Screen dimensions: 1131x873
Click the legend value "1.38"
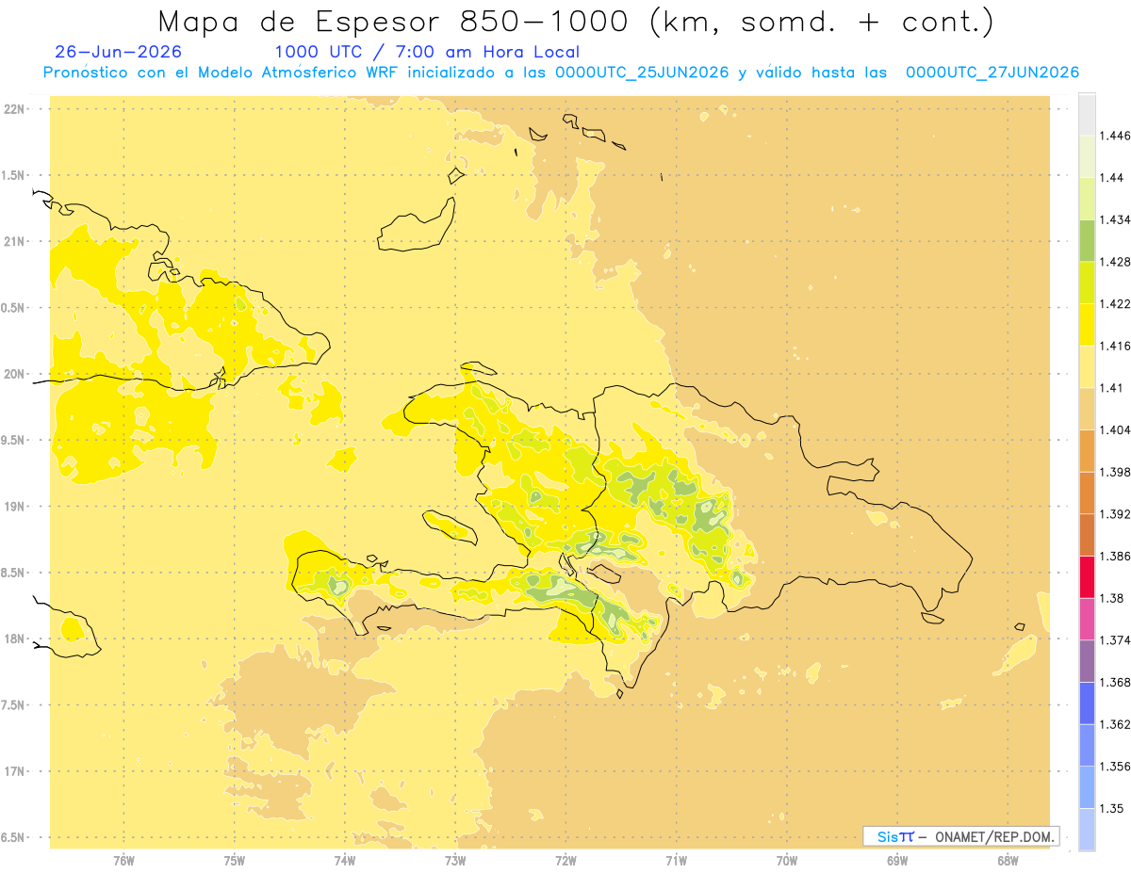[1111, 598]
